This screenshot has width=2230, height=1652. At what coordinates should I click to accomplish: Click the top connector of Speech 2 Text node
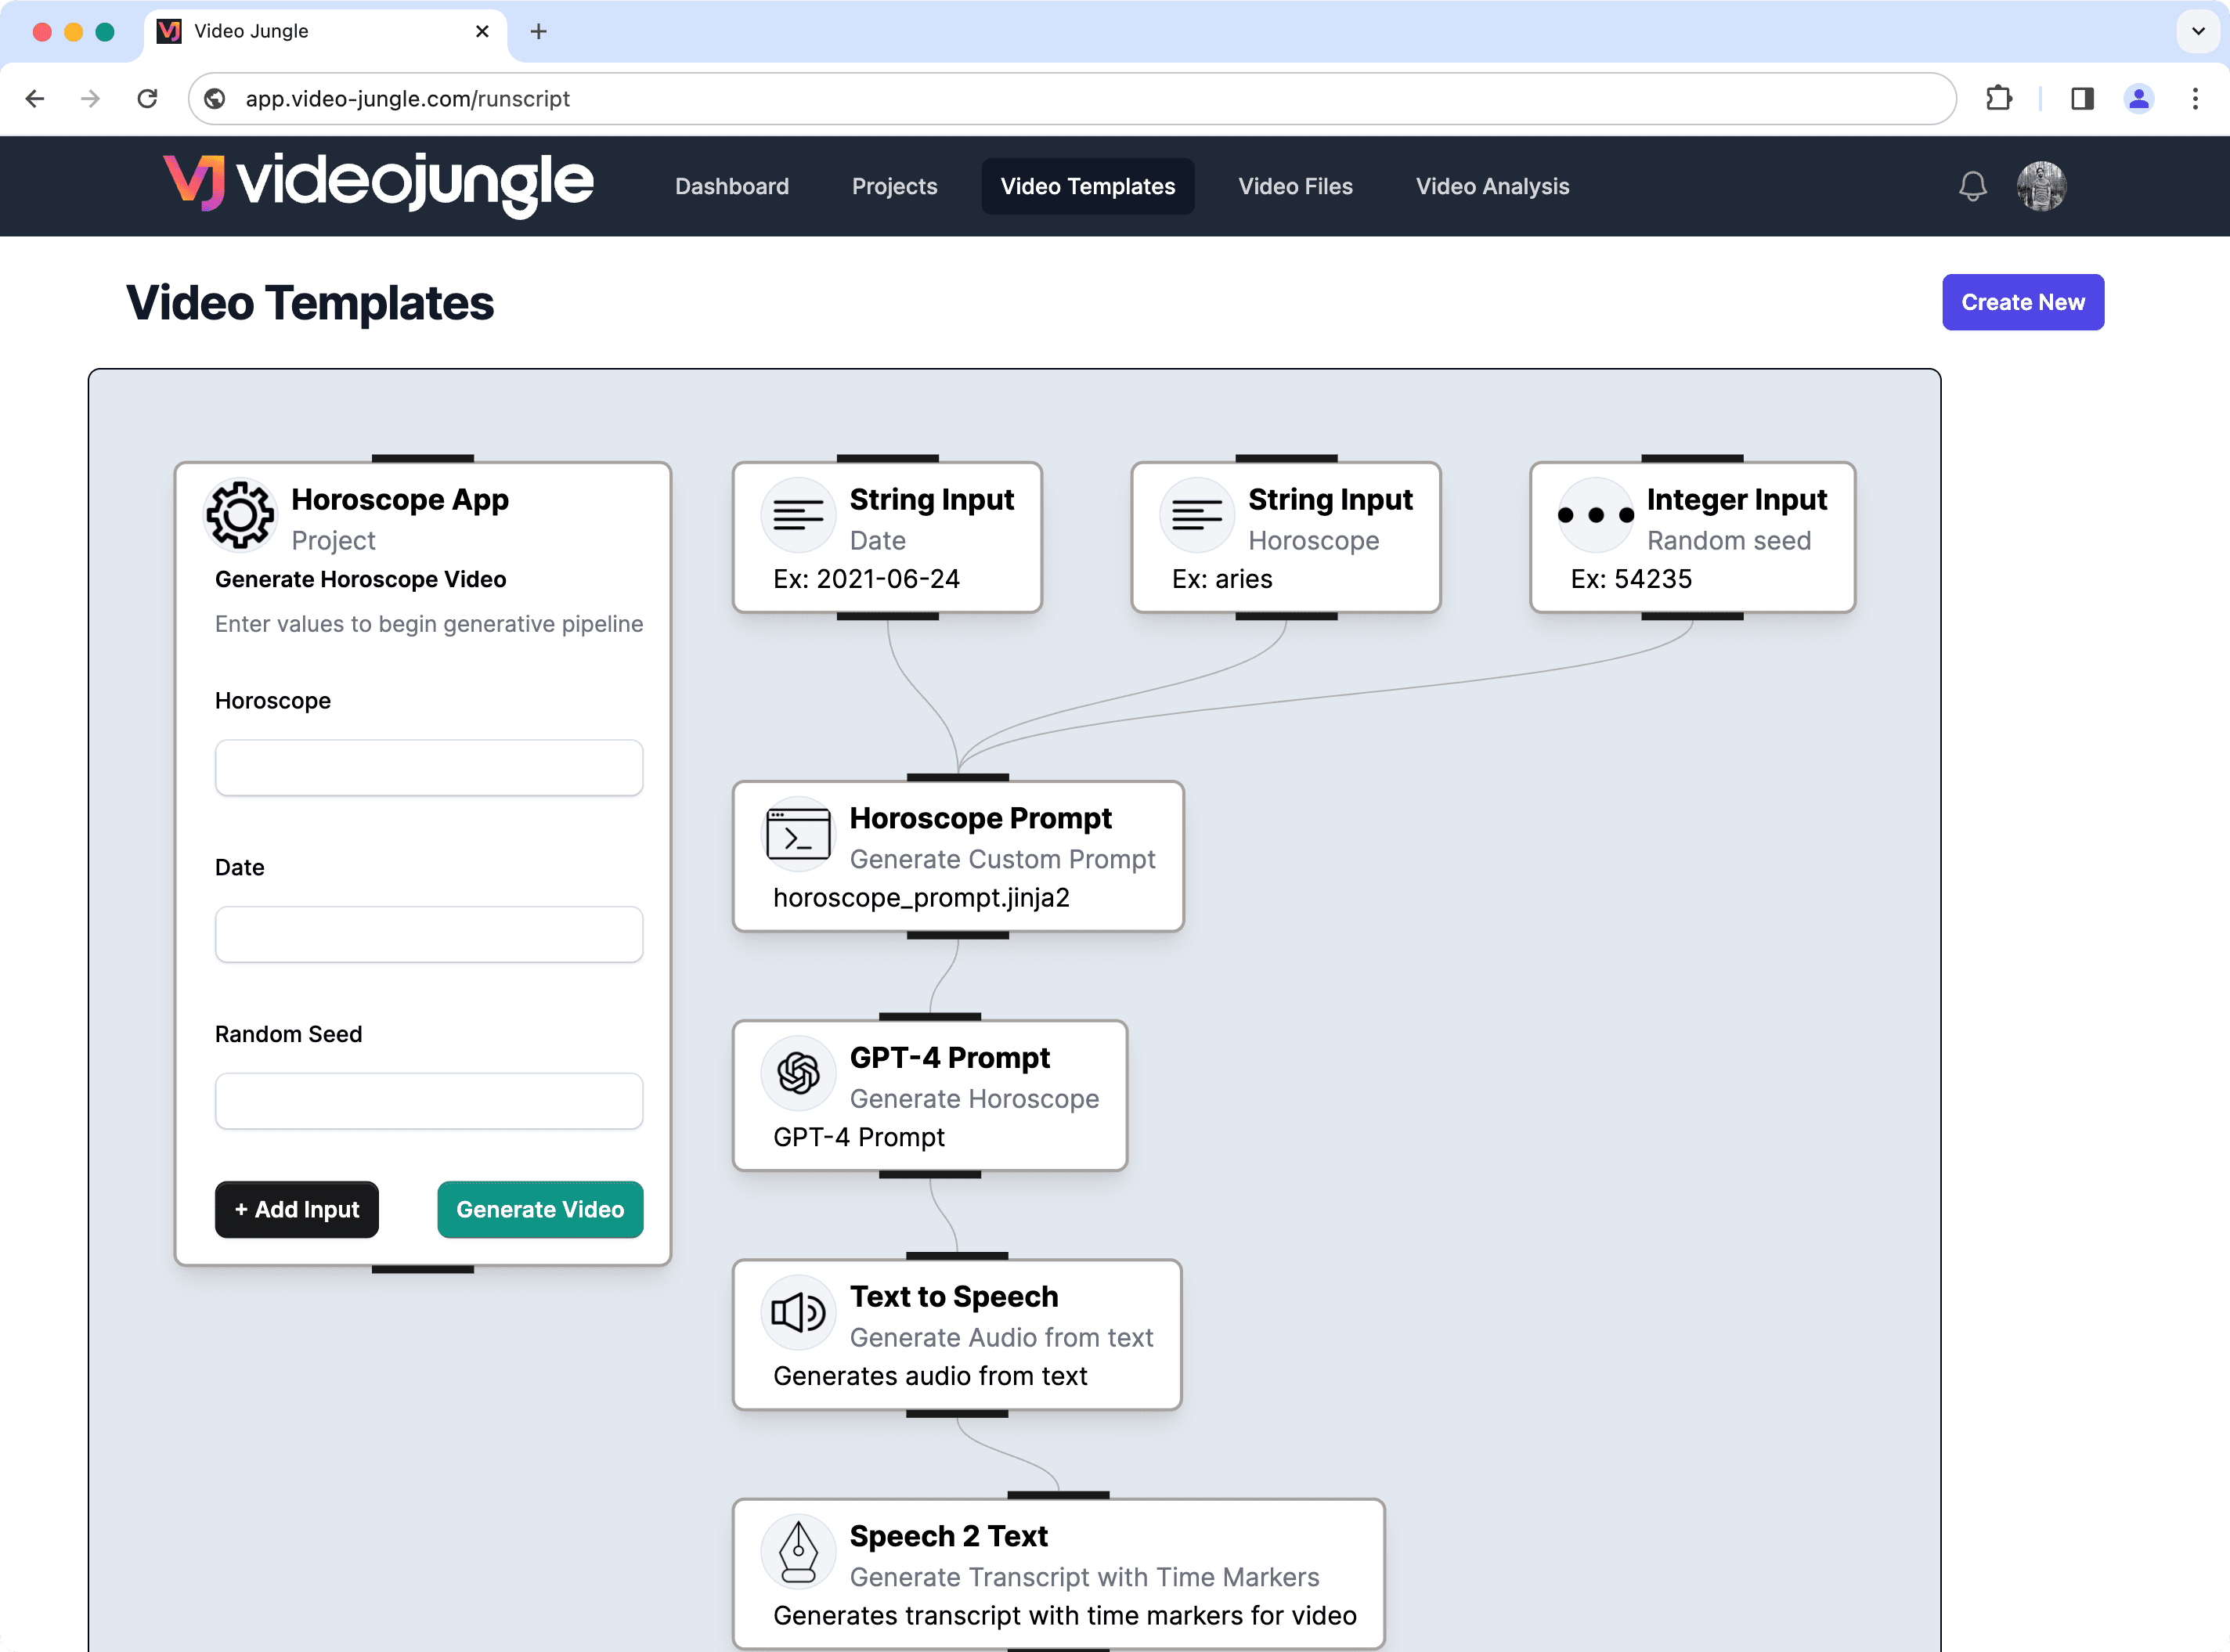pyautogui.click(x=1058, y=1495)
